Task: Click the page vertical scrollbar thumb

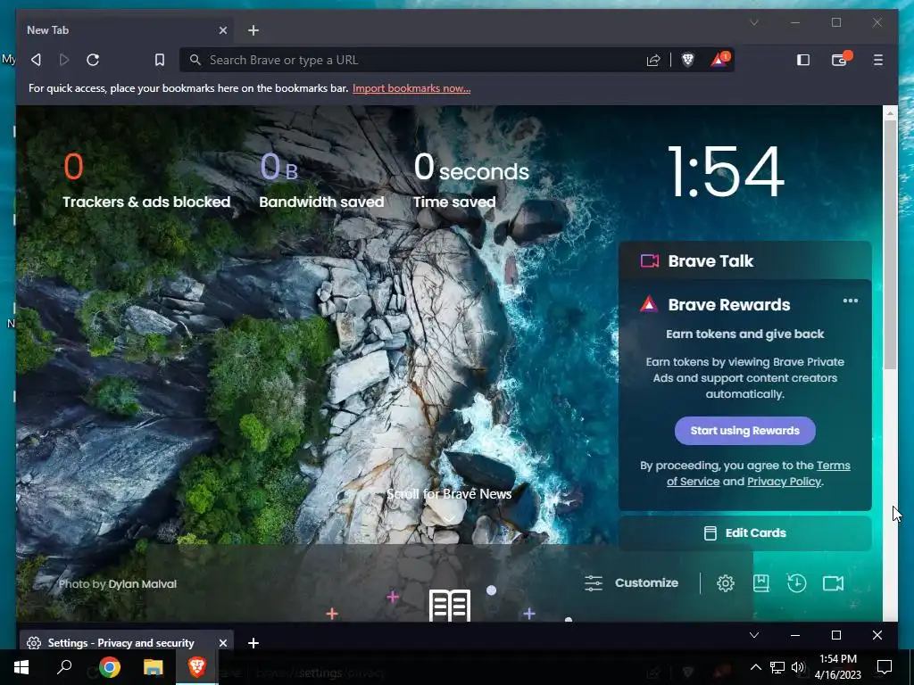Action: click(890, 244)
